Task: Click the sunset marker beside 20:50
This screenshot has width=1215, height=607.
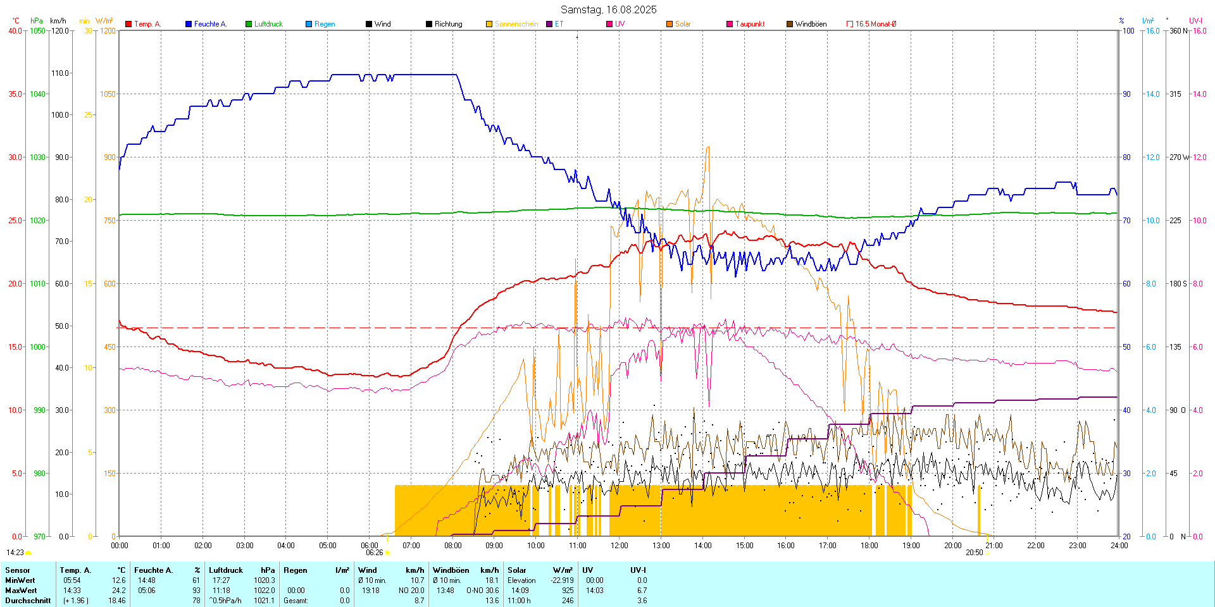Action: [987, 553]
